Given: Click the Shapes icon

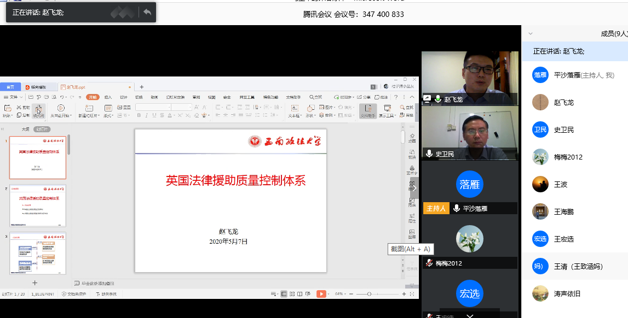Looking at the screenshot, I should [310, 108].
